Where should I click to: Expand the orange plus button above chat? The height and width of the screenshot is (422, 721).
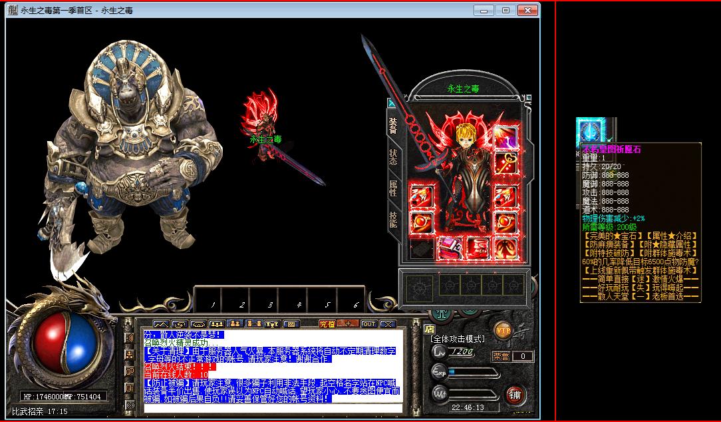[x=349, y=324]
